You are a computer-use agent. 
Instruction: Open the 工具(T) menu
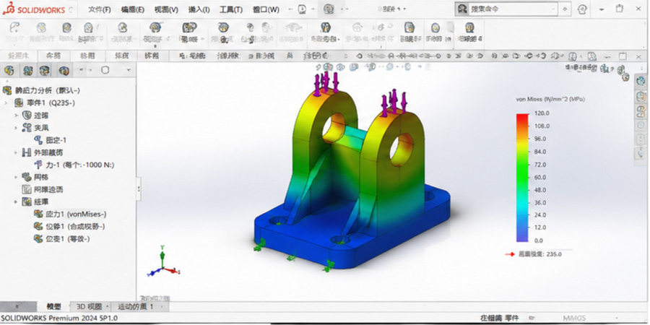[231, 9]
